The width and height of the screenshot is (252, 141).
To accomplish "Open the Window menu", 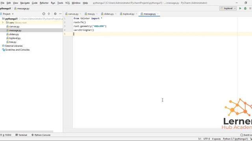I will tap(76, 3).
